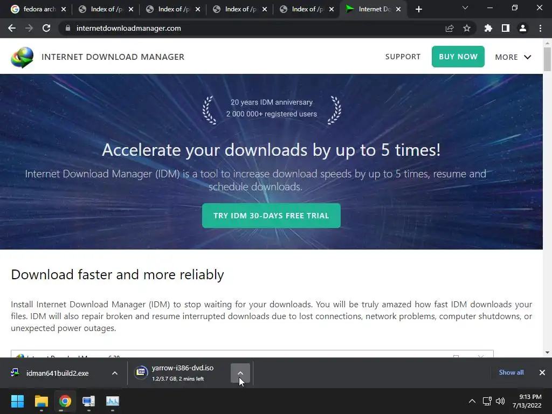552x414 pixels.
Task: Select the Internet Download Manager tab
Action: [372, 9]
